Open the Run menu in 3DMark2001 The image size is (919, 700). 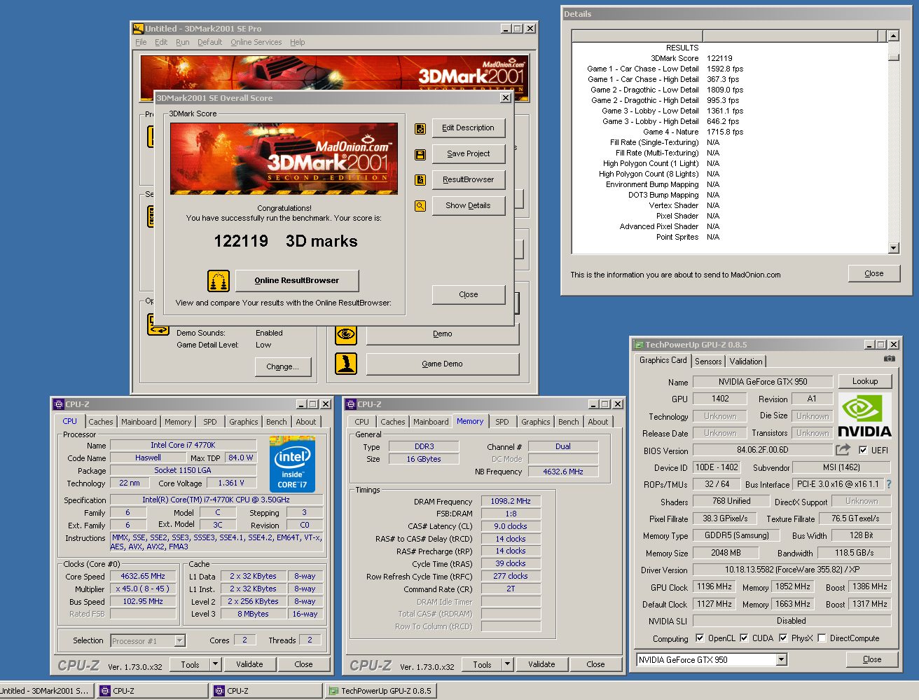tap(182, 42)
